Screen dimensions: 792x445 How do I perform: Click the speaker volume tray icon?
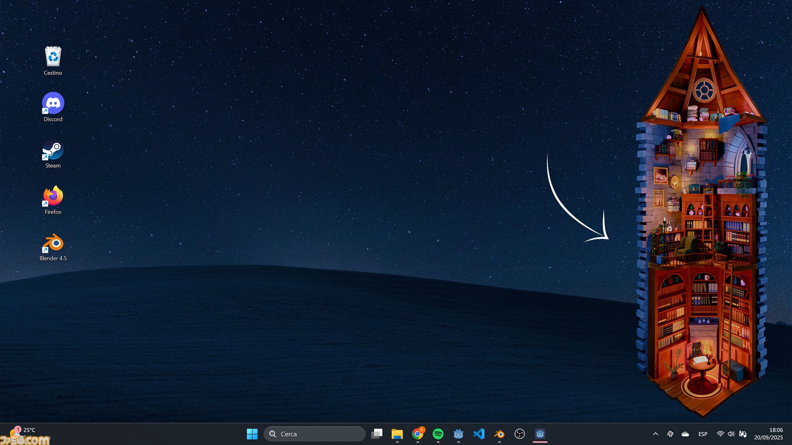coord(731,434)
